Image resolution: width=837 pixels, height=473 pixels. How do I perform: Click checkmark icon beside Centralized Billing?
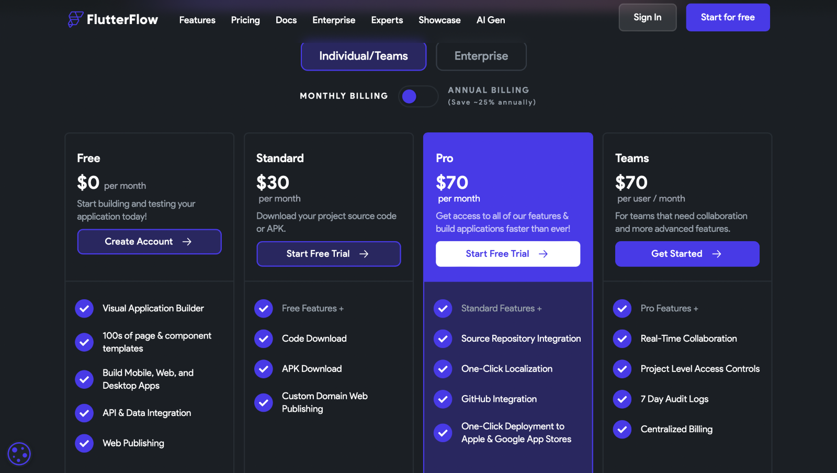[623, 430]
